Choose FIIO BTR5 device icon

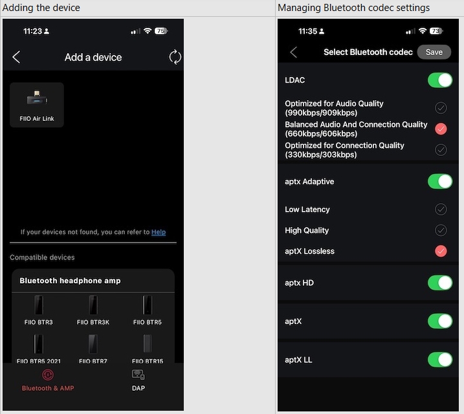click(x=148, y=305)
